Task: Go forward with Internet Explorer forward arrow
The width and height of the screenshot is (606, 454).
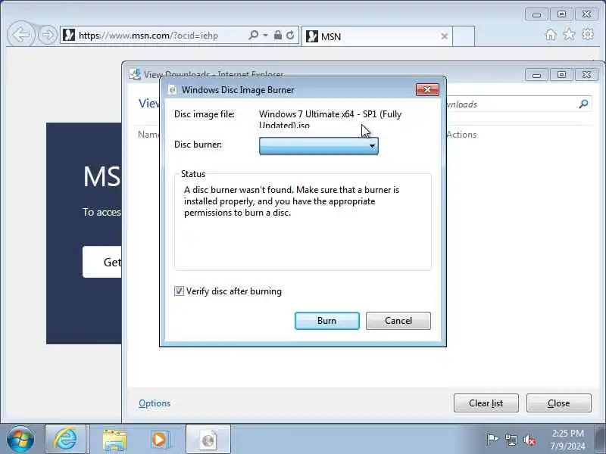Action: (x=48, y=35)
